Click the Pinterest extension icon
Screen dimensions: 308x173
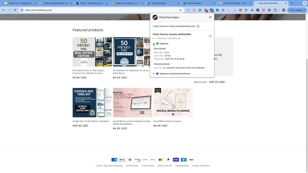click(x=241, y=10)
